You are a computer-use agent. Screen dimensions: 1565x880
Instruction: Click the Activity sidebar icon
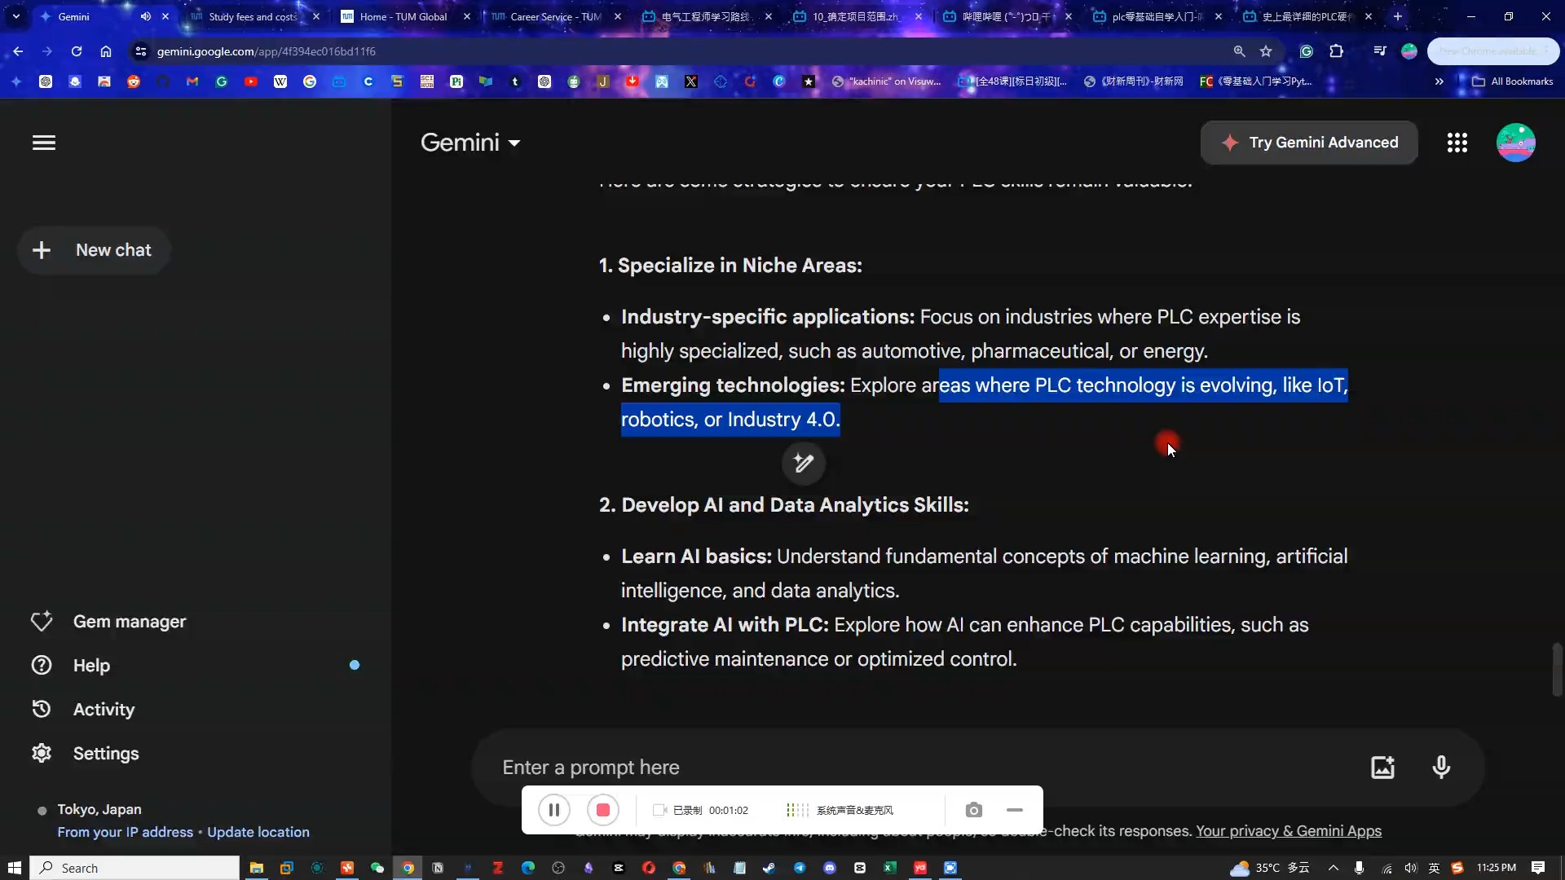pos(41,709)
